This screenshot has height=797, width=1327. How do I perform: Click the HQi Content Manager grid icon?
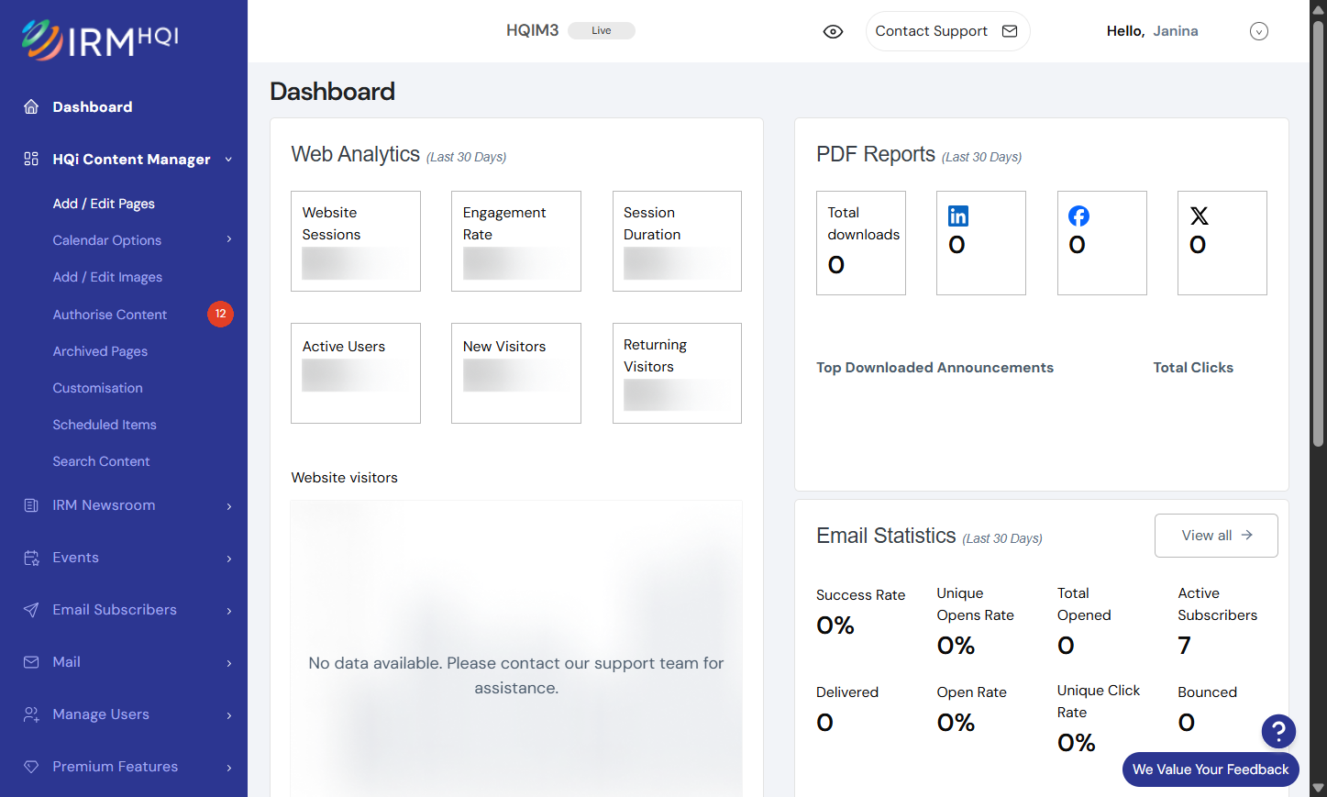coord(31,159)
